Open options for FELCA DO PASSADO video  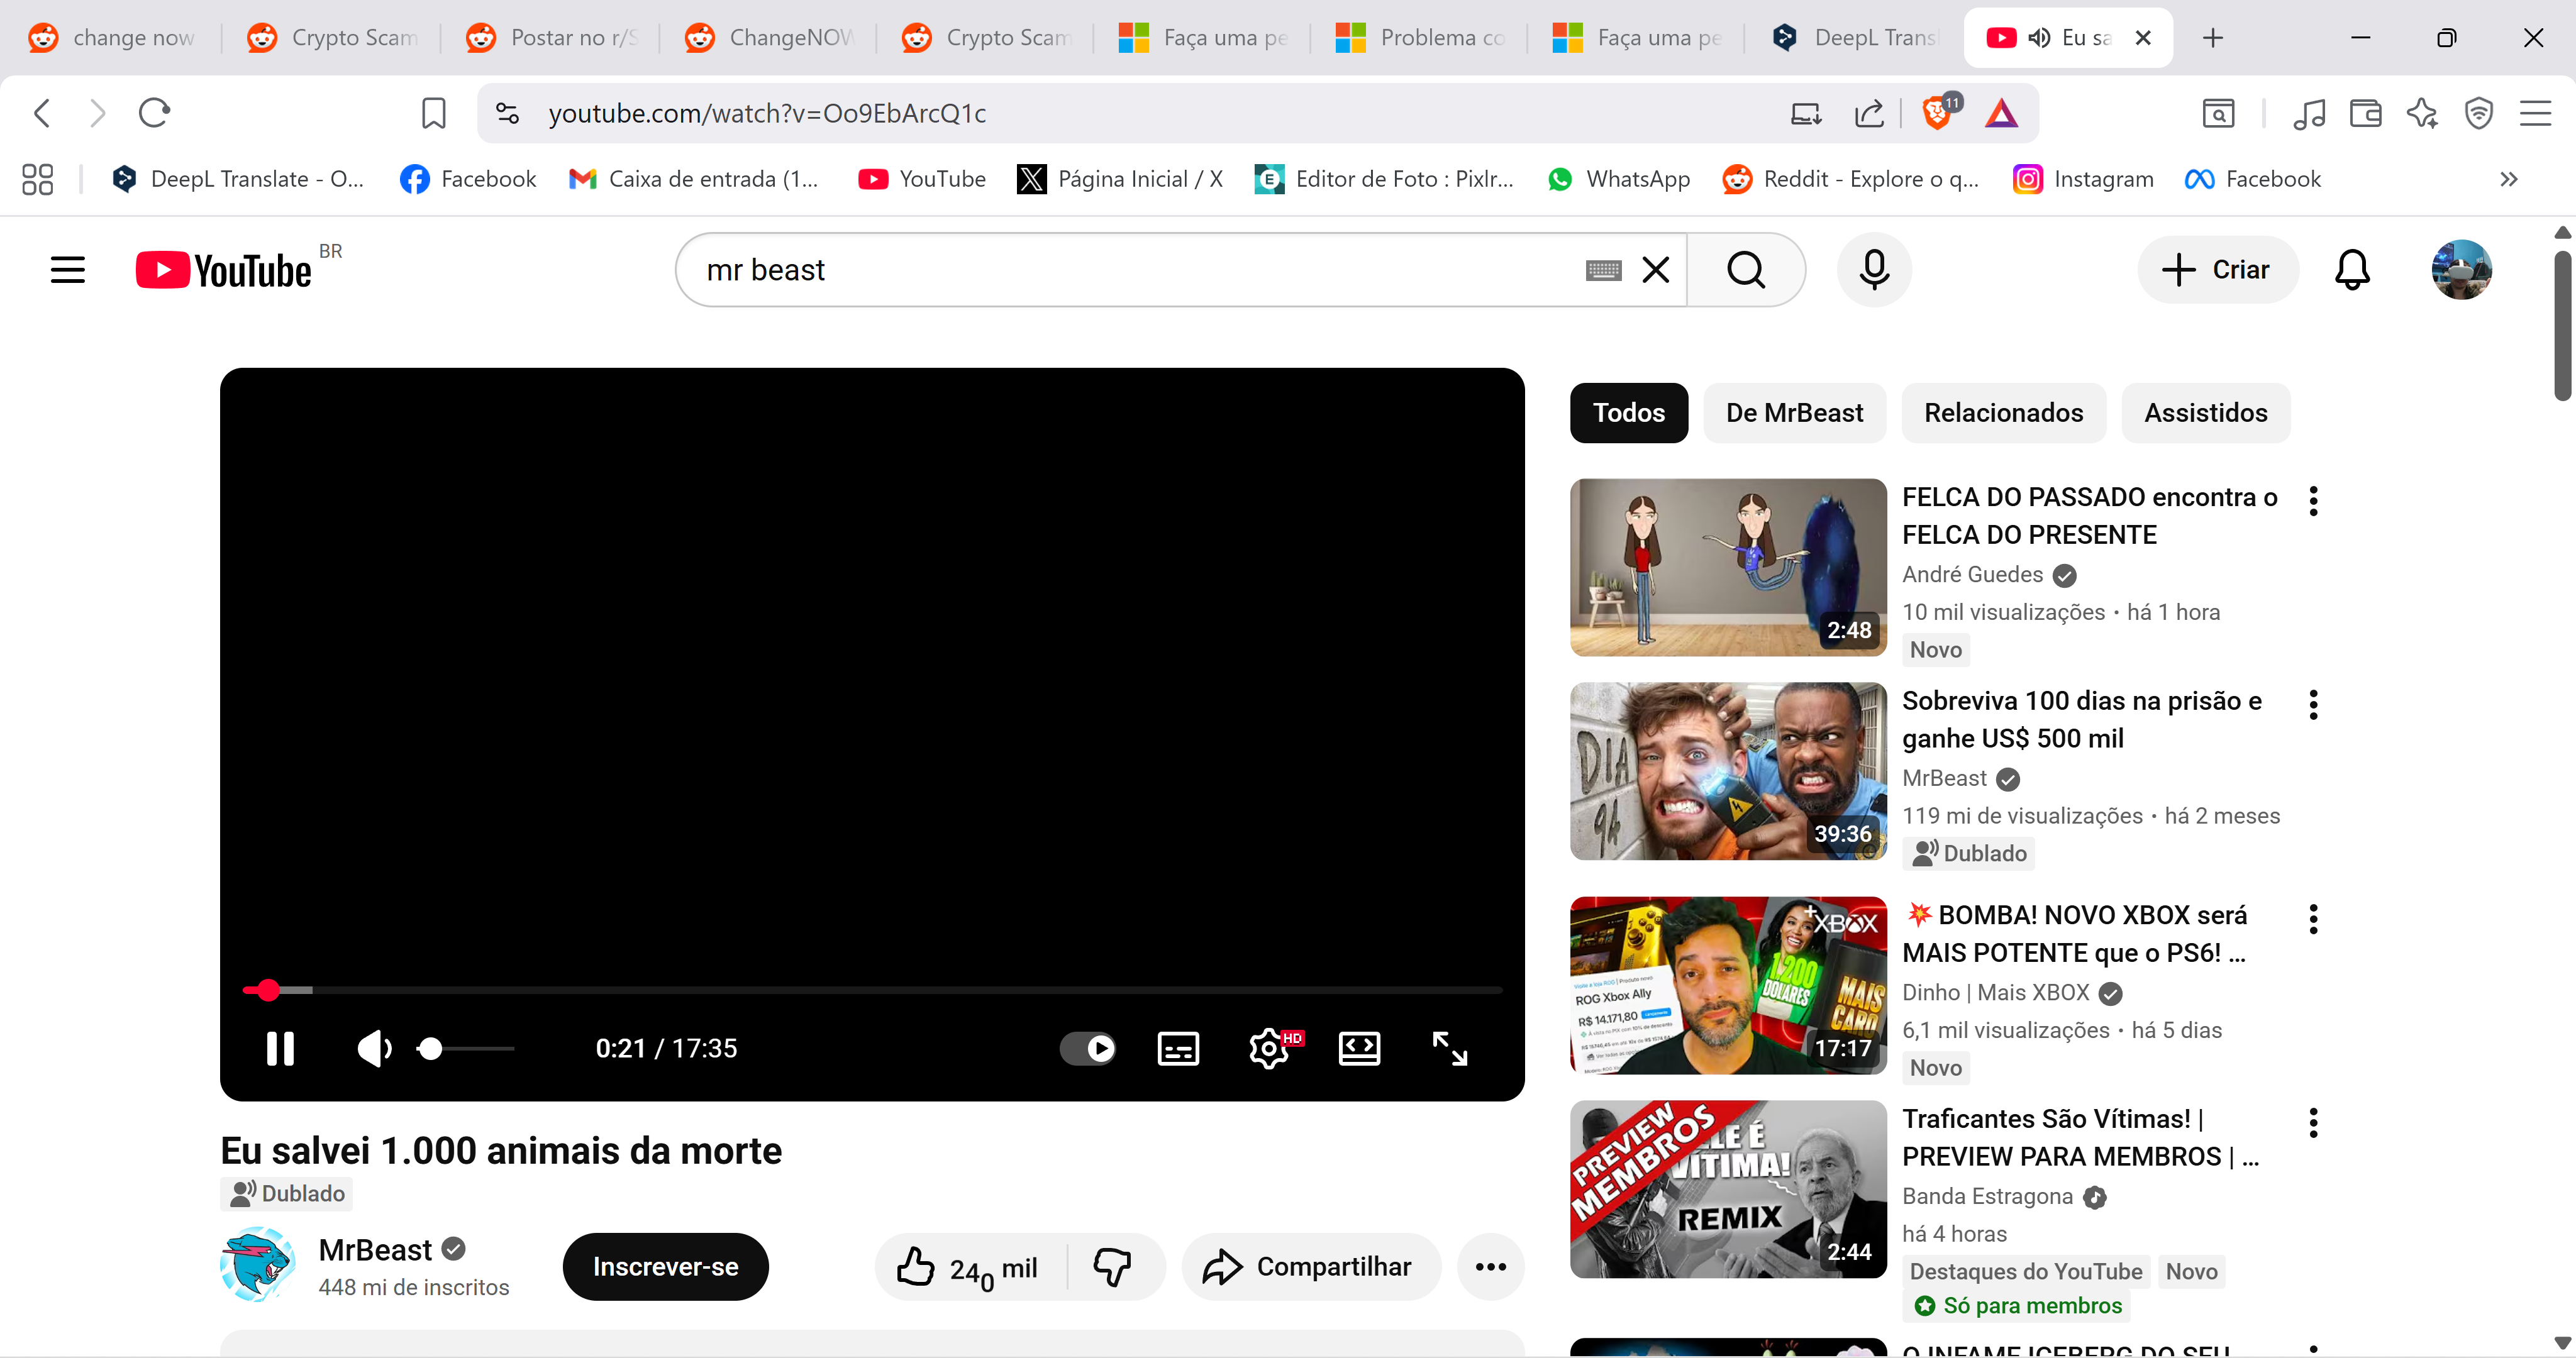[2313, 501]
